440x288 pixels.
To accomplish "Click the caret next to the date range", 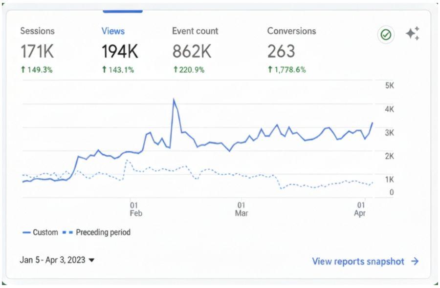I will [x=92, y=262].
